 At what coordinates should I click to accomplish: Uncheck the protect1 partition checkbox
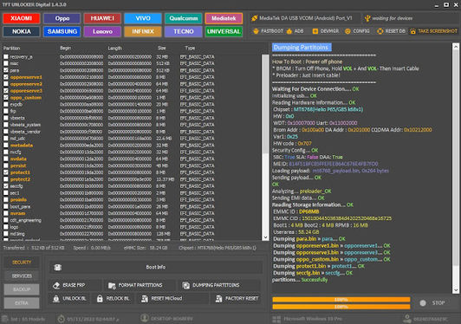point(6,172)
